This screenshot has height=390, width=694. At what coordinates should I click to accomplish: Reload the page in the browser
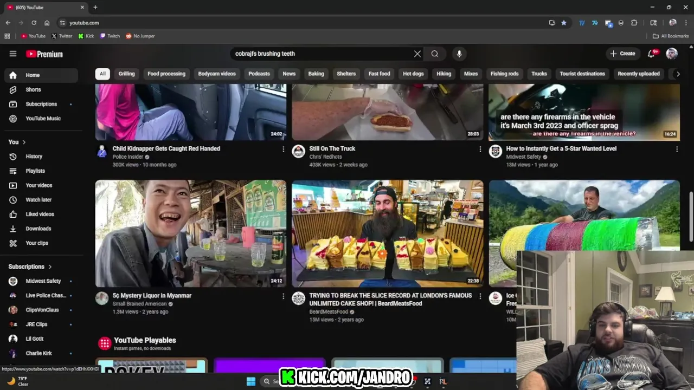pos(34,23)
